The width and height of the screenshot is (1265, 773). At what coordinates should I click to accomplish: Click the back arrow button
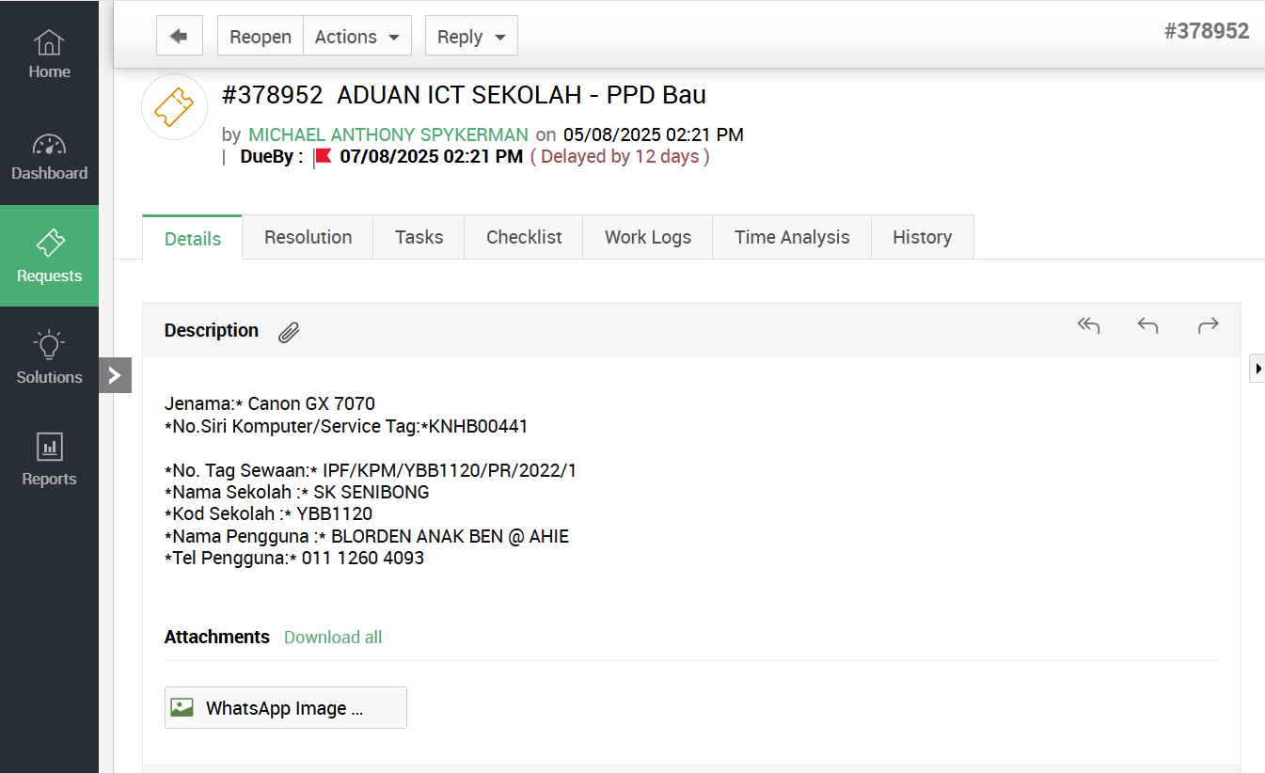(179, 37)
